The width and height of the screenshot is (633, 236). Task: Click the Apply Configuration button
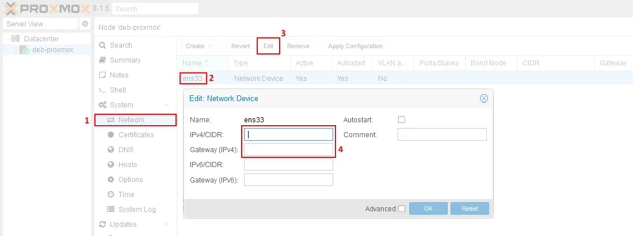pos(355,46)
